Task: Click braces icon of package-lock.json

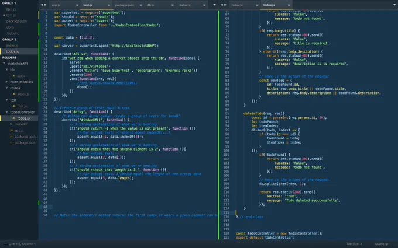Action: [11, 137]
